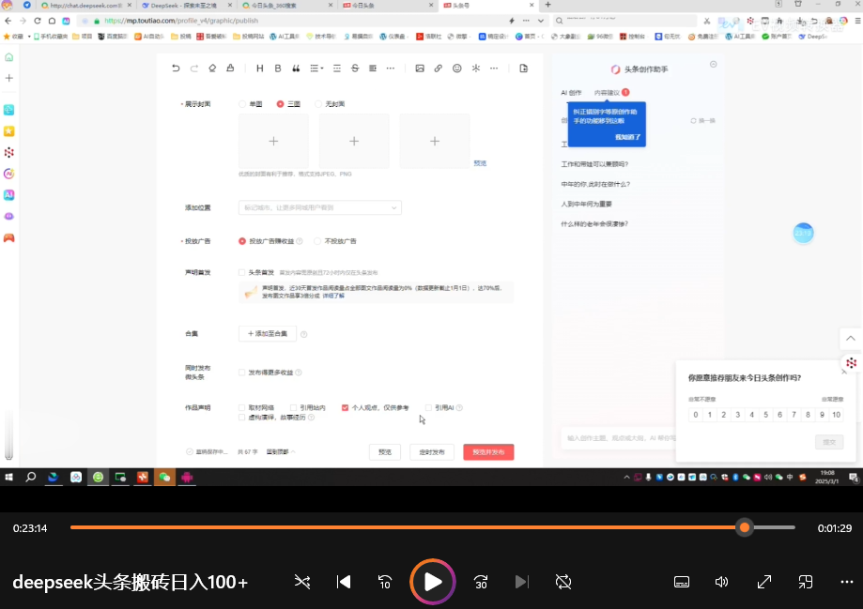This screenshot has height=609, width=863.
Task: Click the red 预览并发布 button
Action: [488, 452]
